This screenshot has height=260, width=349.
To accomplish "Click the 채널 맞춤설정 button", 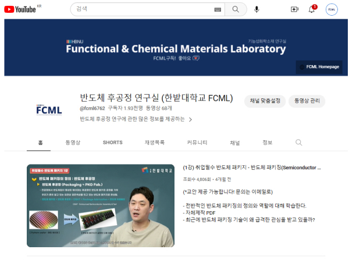I will 265,101.
